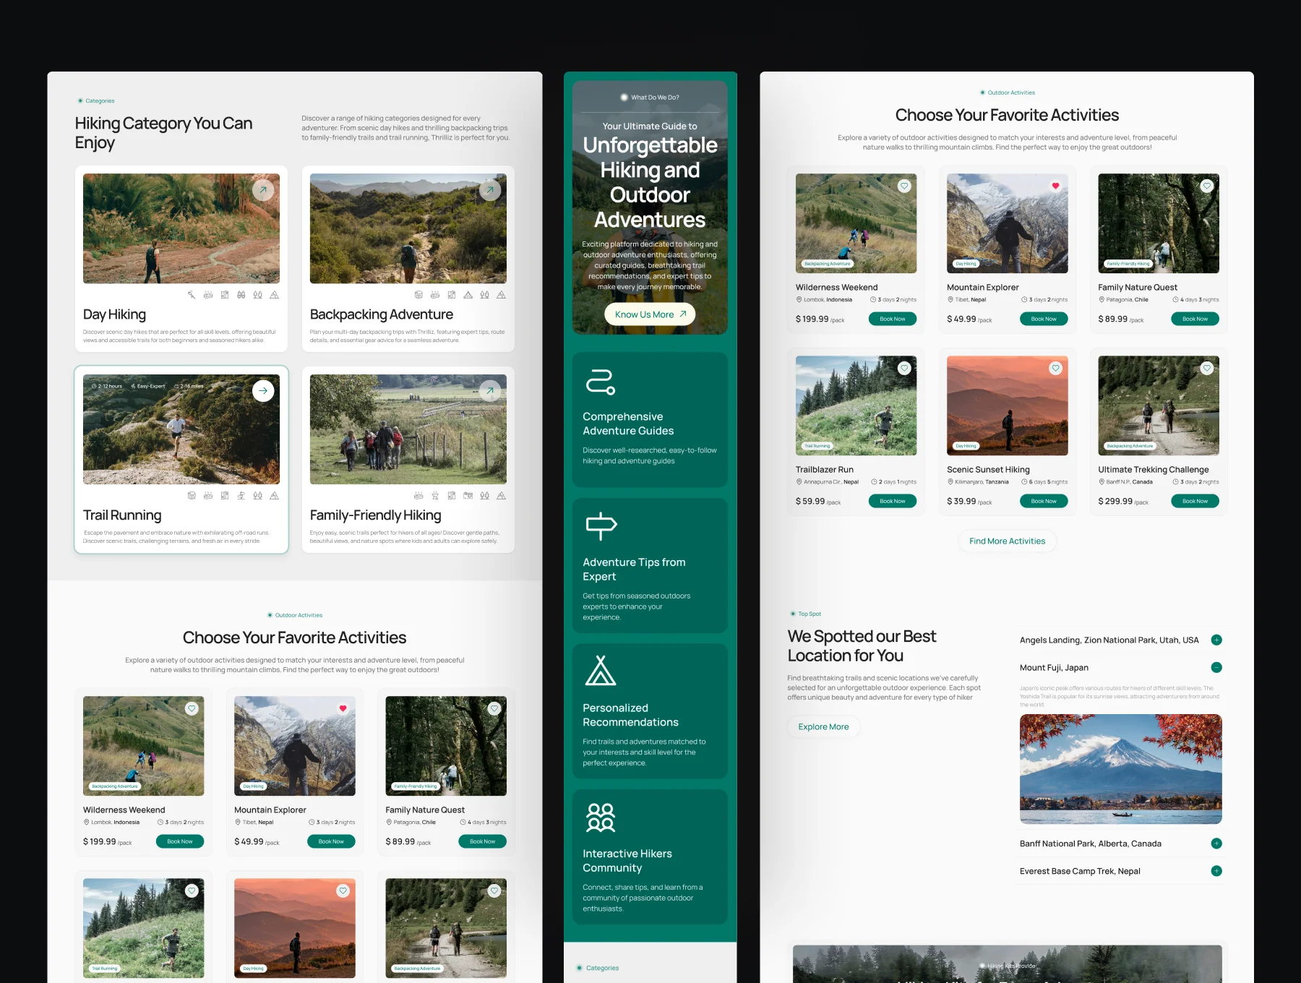1301x983 pixels.
Task: Click the "Trailblazer Run" card title
Action: coord(825,470)
